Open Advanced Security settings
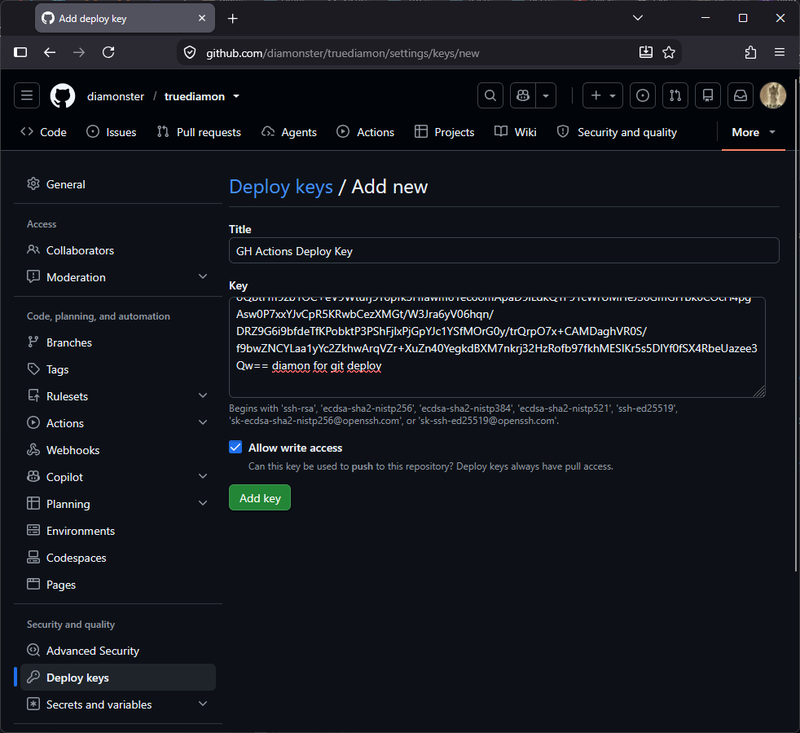Screen dimensions: 800x733 pos(117,651)
